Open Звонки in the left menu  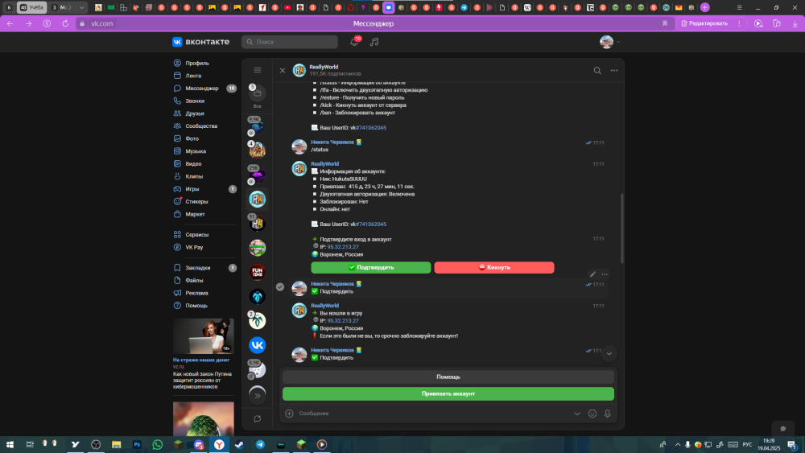pyautogui.click(x=195, y=101)
